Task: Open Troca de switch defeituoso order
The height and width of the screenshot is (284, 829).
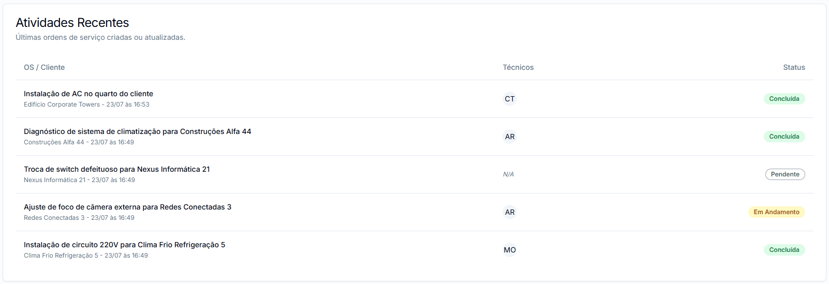Action: (116, 169)
